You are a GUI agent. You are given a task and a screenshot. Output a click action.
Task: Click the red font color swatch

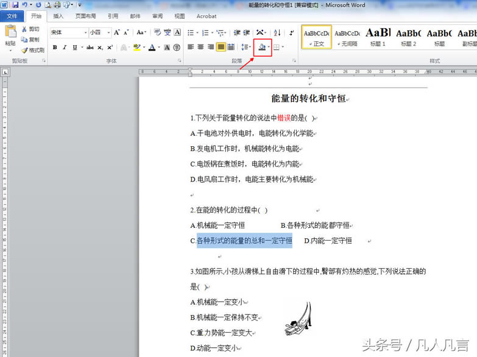pyautogui.click(x=152, y=48)
